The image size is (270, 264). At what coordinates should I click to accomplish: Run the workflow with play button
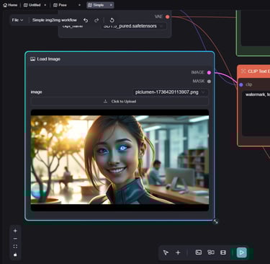[241, 252]
